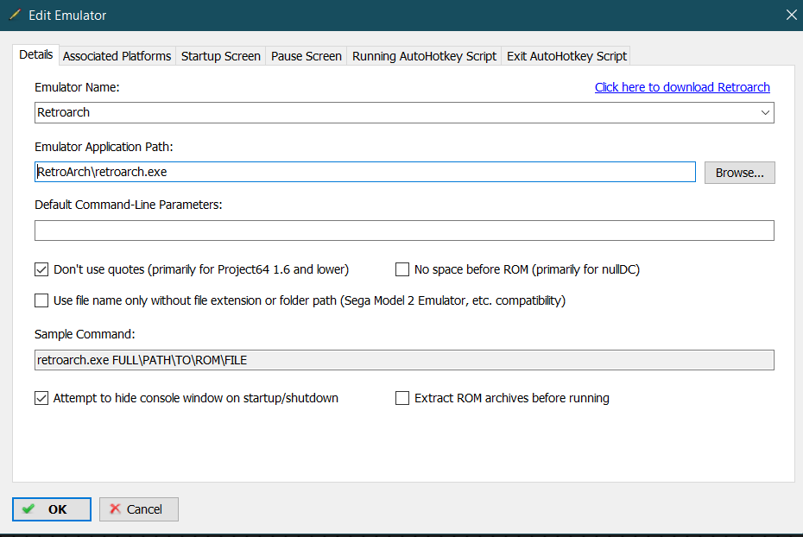
Task: Click the Sample Command label
Action: 85,334
